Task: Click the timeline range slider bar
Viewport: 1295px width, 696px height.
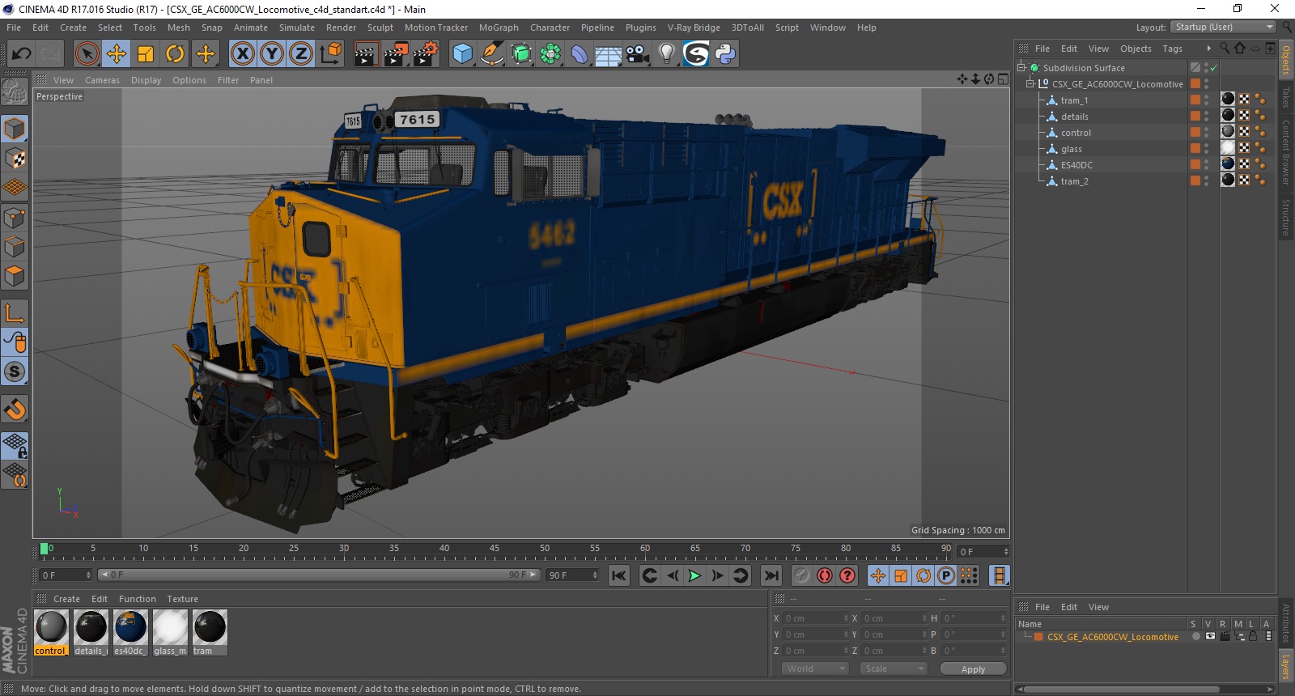Action: [320, 575]
